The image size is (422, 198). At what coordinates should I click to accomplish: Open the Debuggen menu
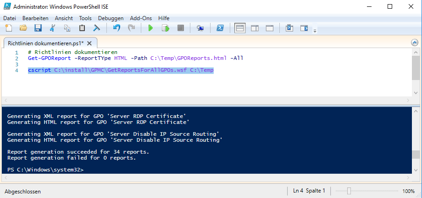(111, 18)
